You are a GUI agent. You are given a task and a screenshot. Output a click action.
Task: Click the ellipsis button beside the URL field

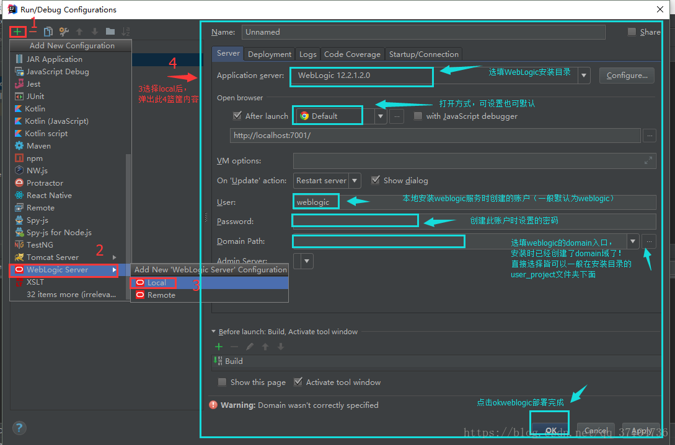650,136
